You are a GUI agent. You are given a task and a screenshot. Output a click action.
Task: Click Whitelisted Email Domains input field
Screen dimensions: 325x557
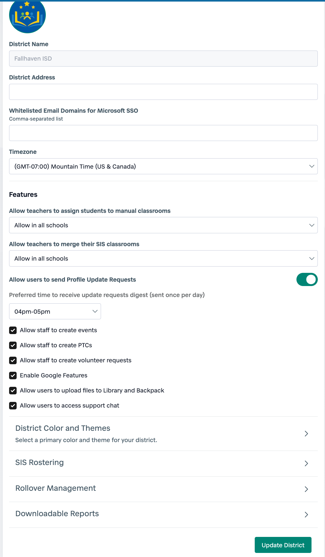click(163, 133)
